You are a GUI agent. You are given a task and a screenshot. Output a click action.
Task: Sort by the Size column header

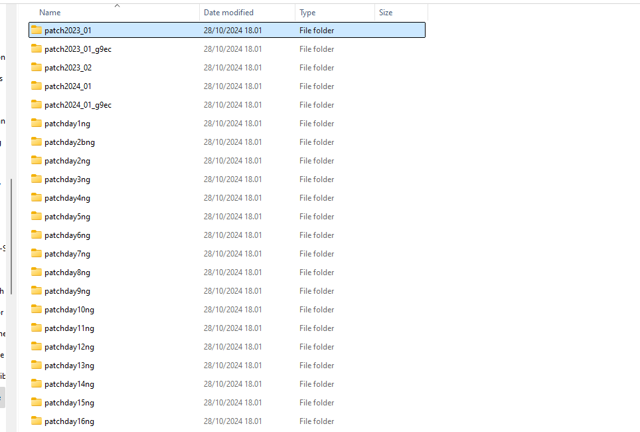tap(386, 13)
